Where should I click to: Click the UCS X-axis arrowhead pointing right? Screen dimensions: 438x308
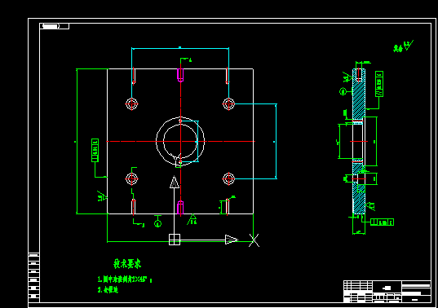[232, 240]
